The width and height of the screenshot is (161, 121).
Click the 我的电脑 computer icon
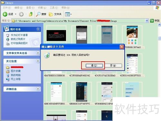[x=8, y=75]
